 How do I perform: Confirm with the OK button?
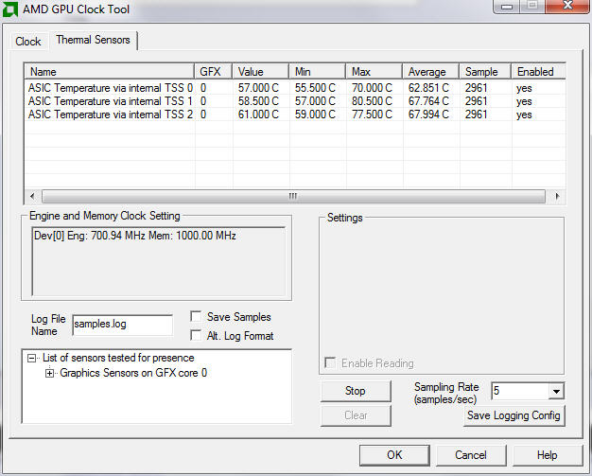click(394, 455)
